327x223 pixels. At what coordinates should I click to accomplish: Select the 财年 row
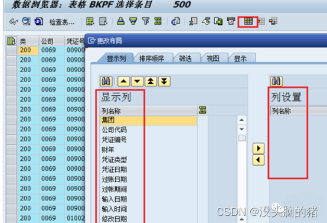149,150
